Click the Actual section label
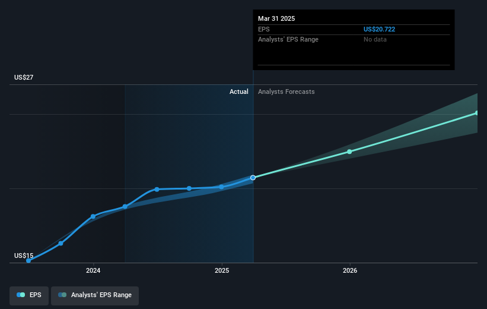 click(239, 92)
